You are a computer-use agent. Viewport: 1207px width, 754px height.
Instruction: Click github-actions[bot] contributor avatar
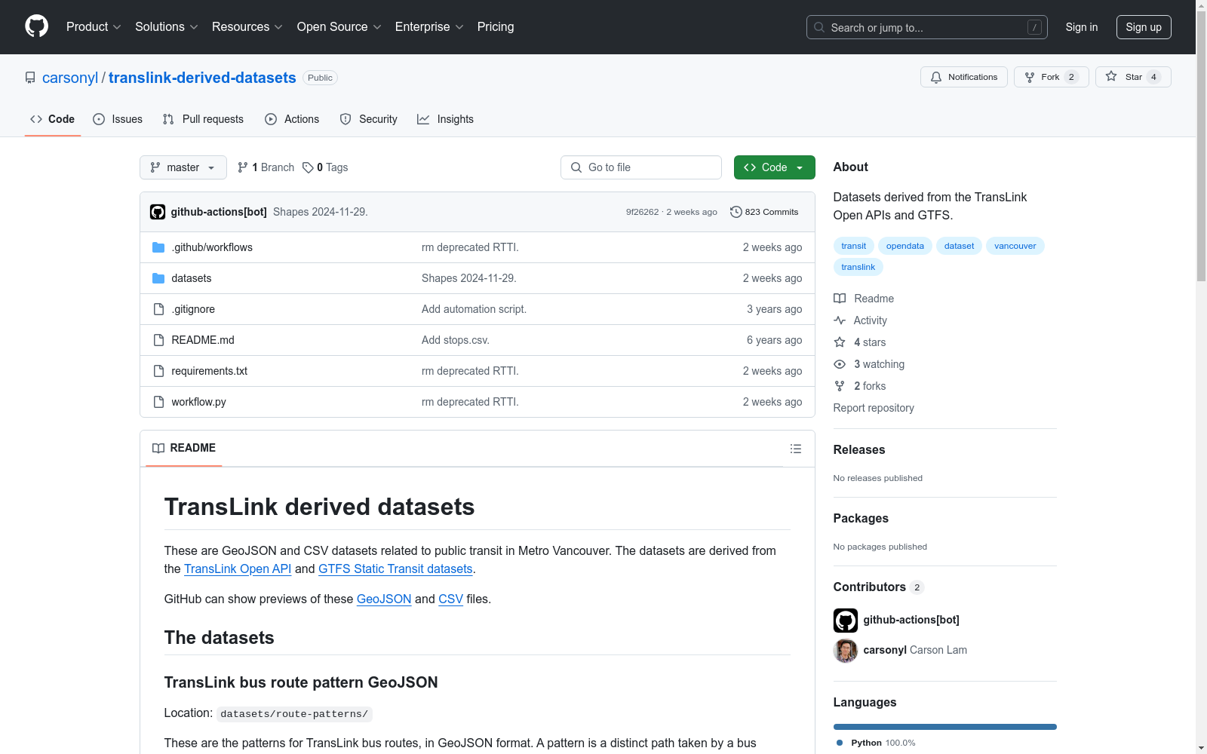tap(846, 621)
